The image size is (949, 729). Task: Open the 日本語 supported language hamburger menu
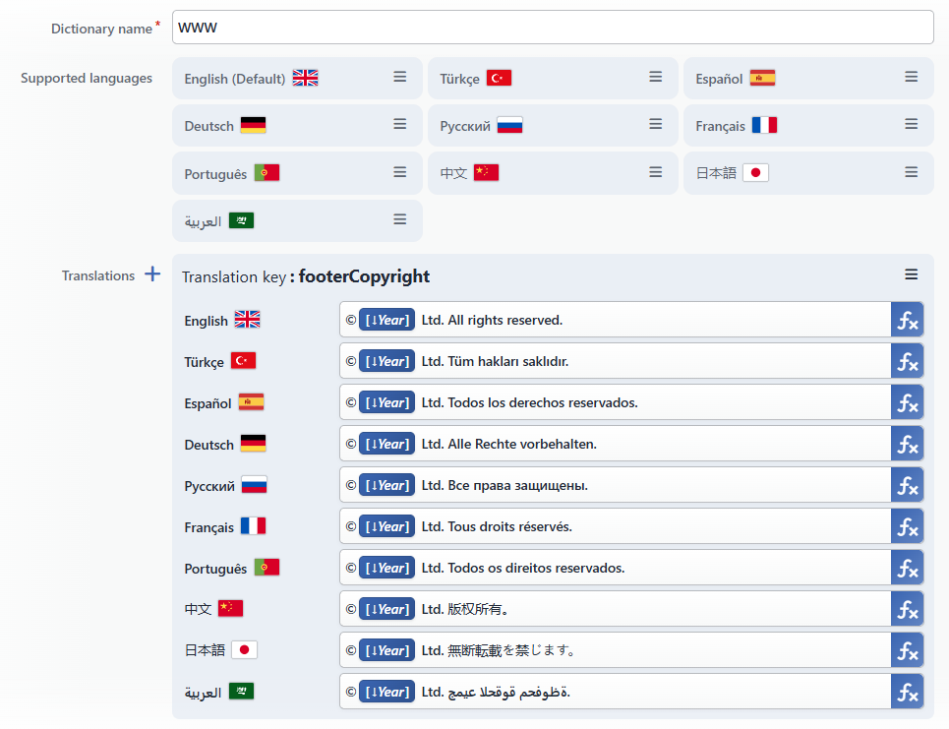911,172
